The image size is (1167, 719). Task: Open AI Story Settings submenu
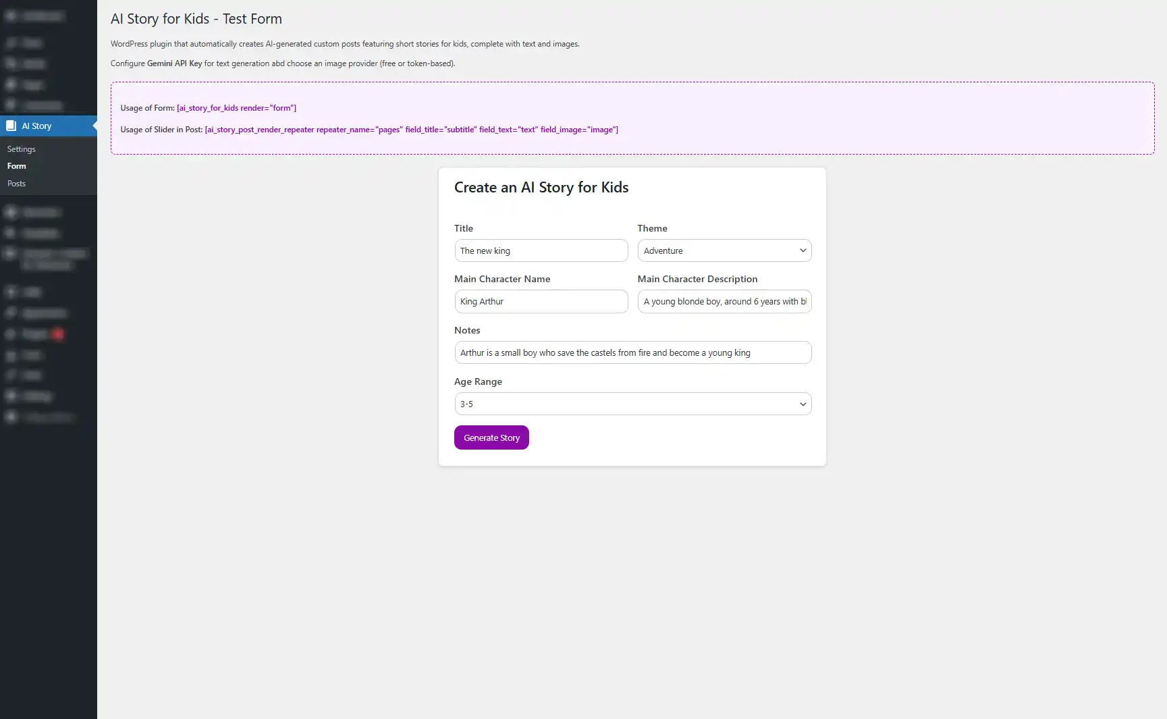coord(21,149)
